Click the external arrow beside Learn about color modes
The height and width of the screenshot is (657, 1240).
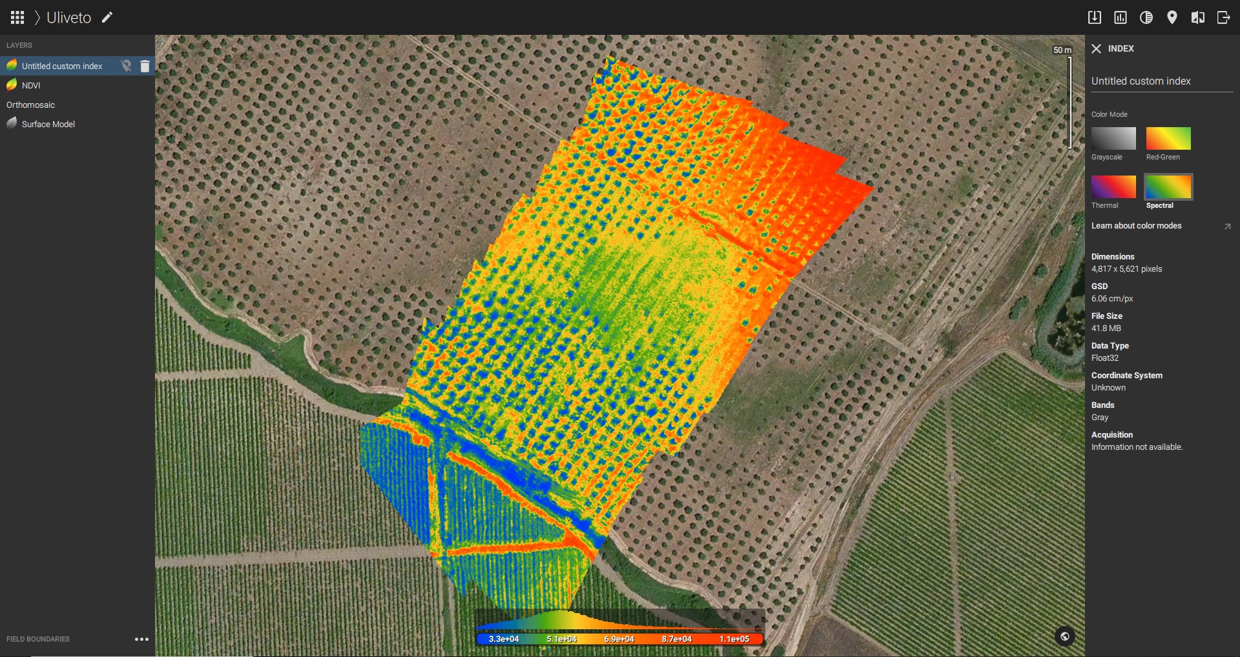point(1227,227)
